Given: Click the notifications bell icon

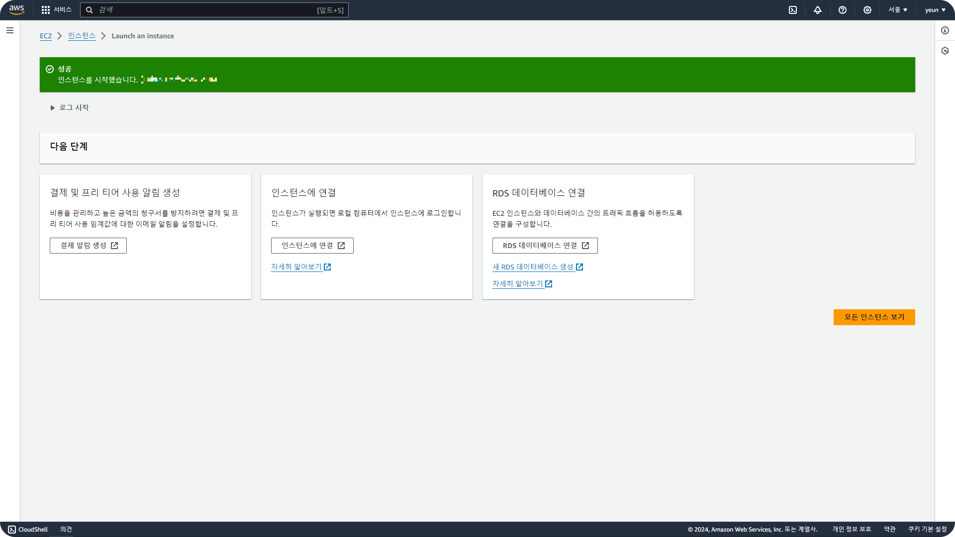Looking at the screenshot, I should (x=818, y=10).
